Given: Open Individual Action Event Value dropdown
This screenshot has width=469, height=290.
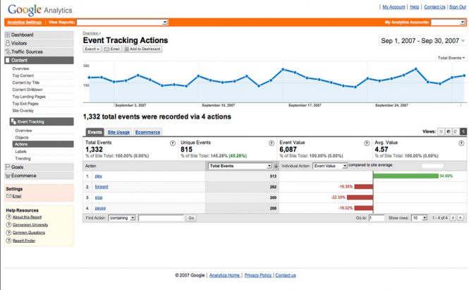Looking at the screenshot, I should click(x=330, y=166).
